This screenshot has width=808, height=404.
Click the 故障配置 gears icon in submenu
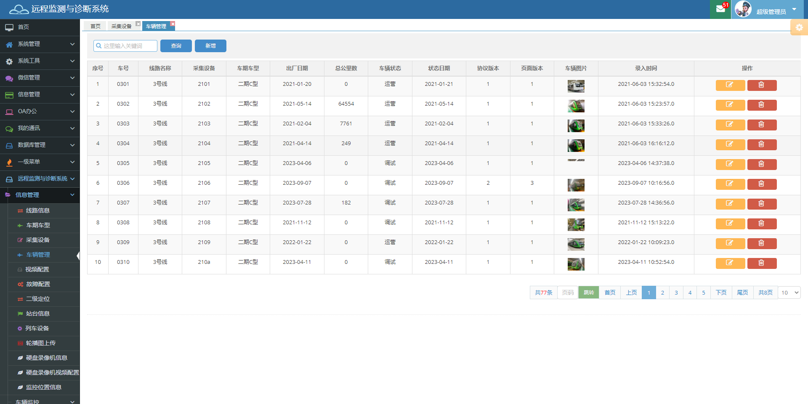[x=20, y=284]
